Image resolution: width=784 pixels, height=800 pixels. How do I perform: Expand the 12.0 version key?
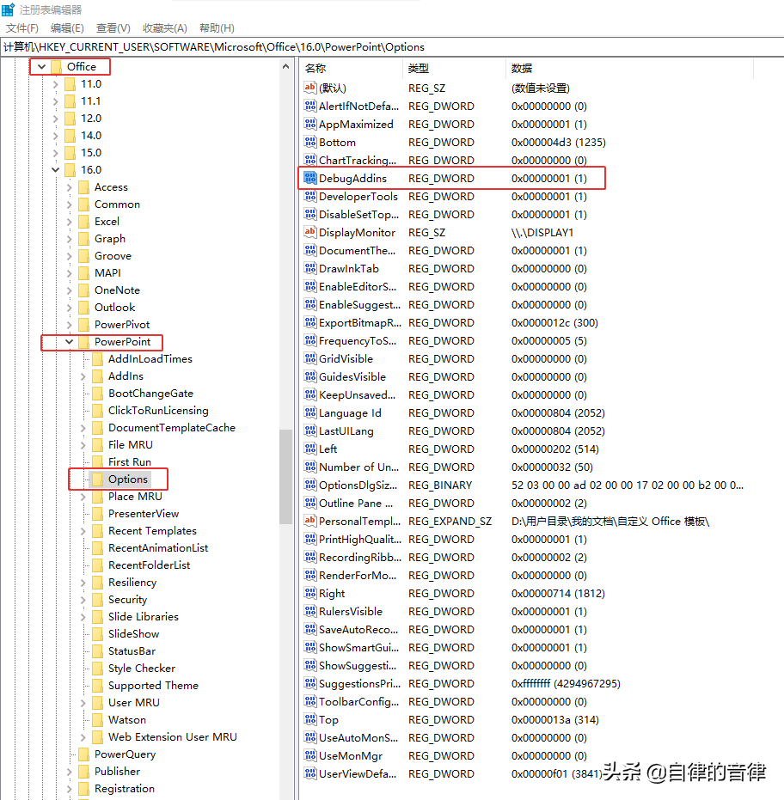[56, 119]
